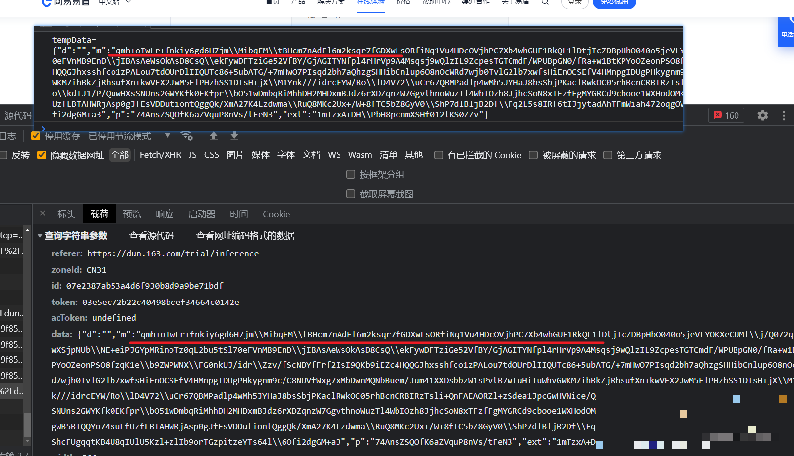Open DevTools settings gear
Viewport: 794px width, 456px height.
point(762,115)
